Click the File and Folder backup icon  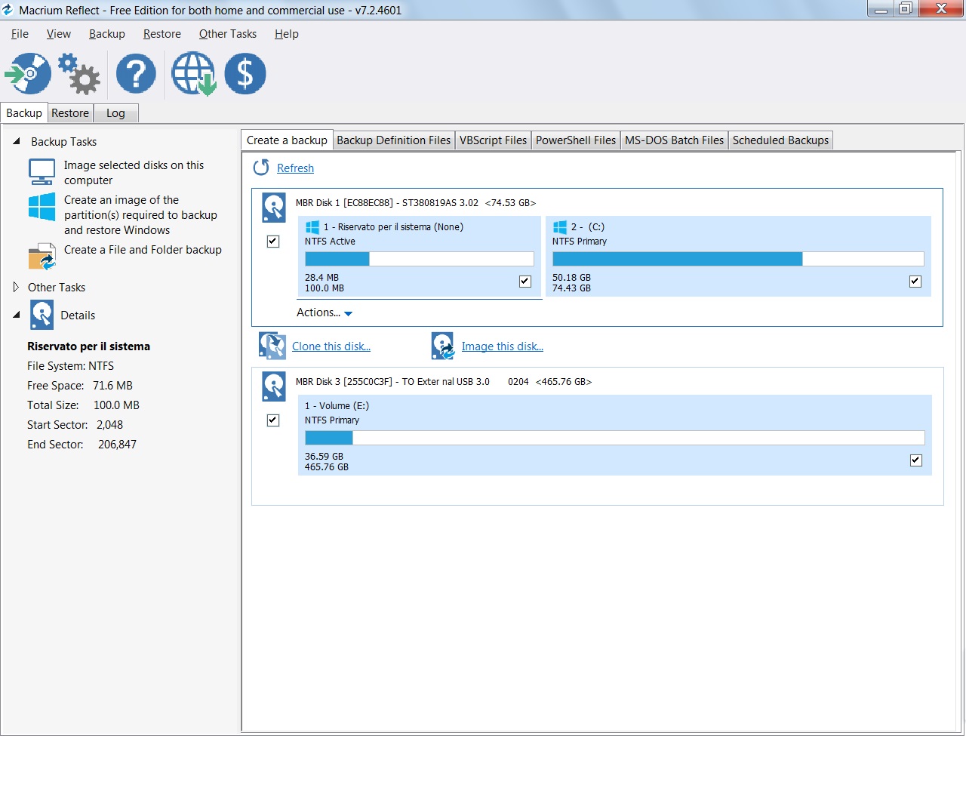coord(42,257)
